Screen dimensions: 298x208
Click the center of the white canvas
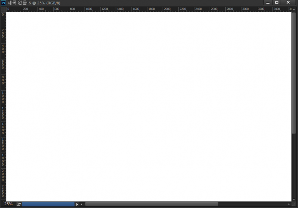coord(149,106)
